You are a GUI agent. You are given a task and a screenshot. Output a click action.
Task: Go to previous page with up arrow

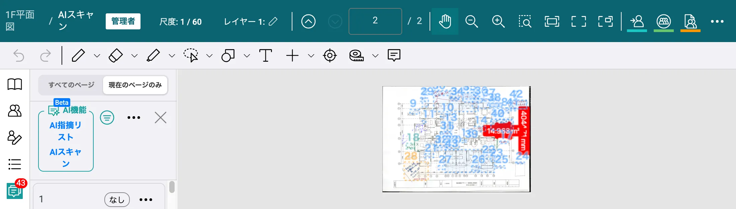(x=308, y=21)
